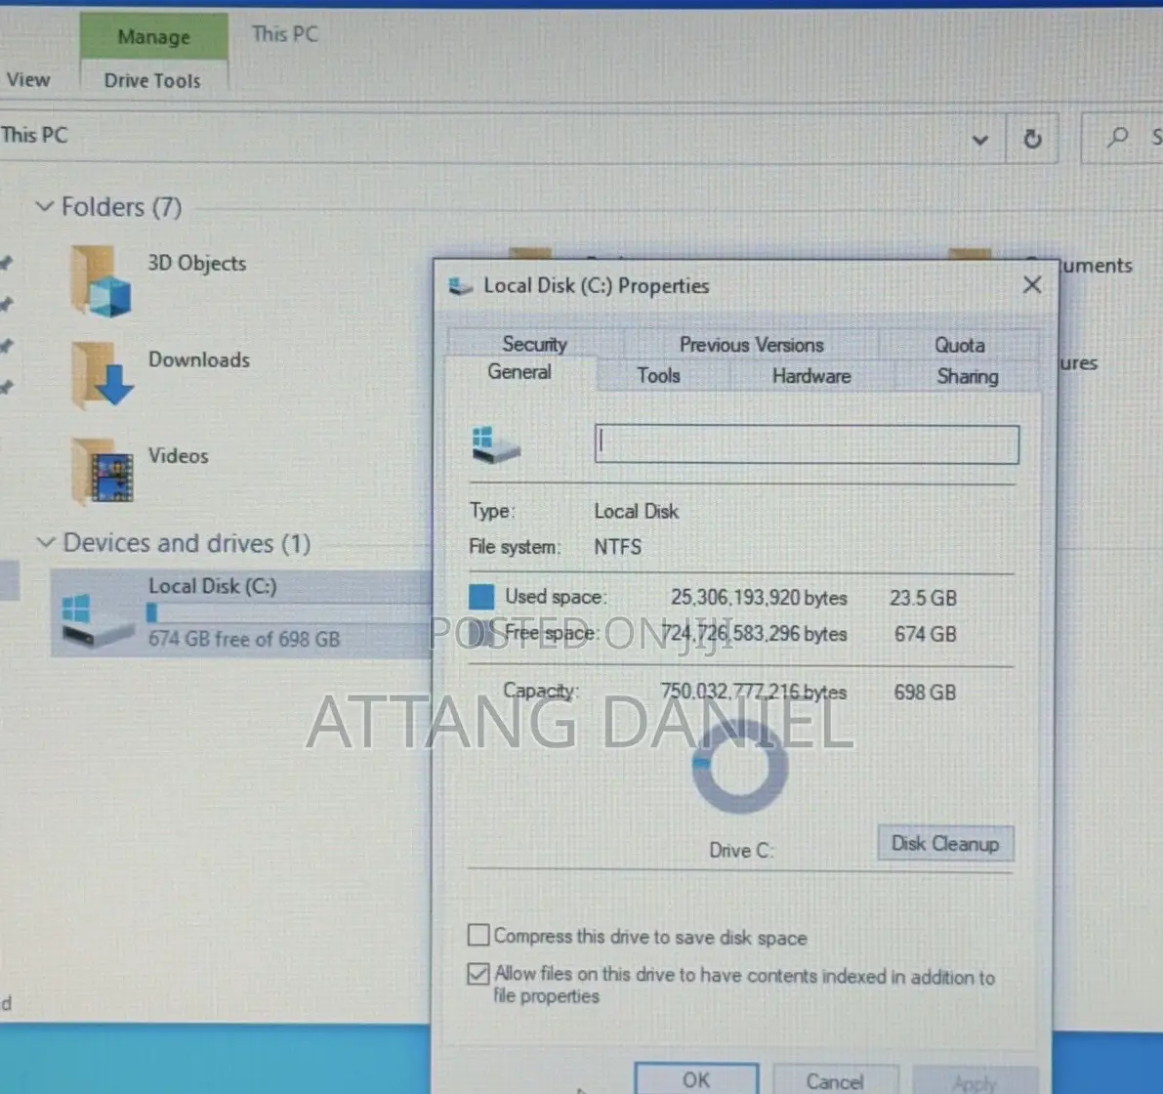Click the blue Used space color square
Image resolution: width=1163 pixels, height=1094 pixels.
481,596
